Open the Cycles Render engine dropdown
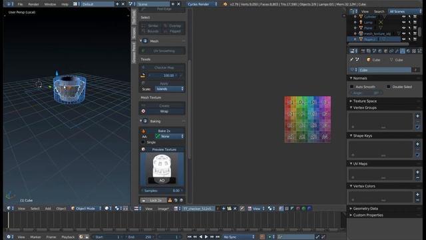 [x=202, y=4]
